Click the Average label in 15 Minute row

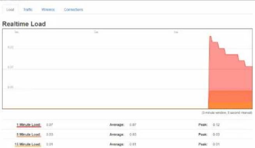pos(117,144)
